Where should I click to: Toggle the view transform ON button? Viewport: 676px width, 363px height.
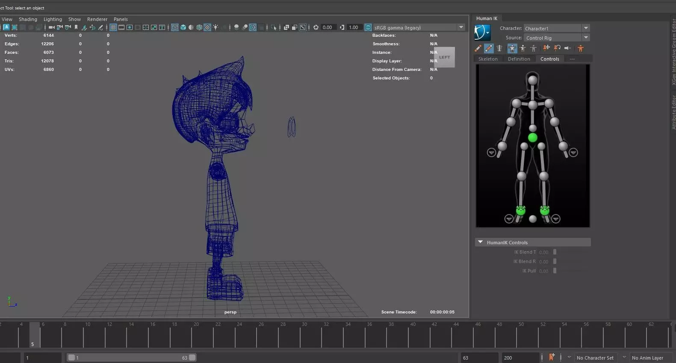click(x=368, y=27)
